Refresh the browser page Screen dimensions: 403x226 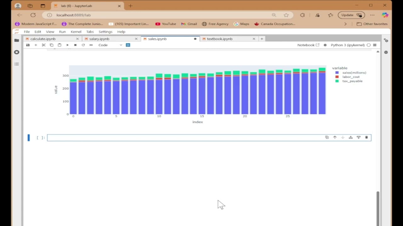tap(33, 15)
